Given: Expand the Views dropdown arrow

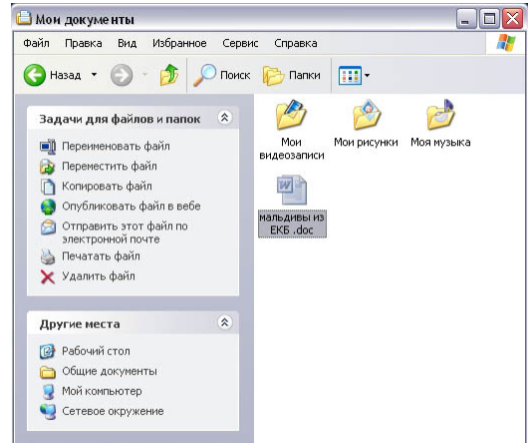Looking at the screenshot, I should point(367,75).
